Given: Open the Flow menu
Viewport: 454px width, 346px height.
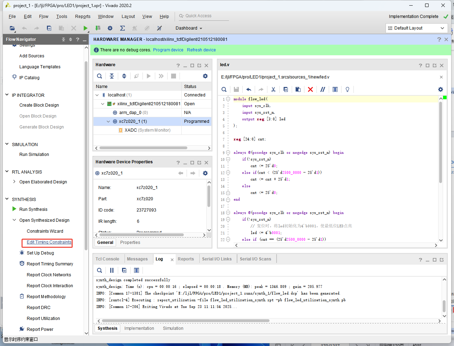Looking at the screenshot, I should 44,17.
